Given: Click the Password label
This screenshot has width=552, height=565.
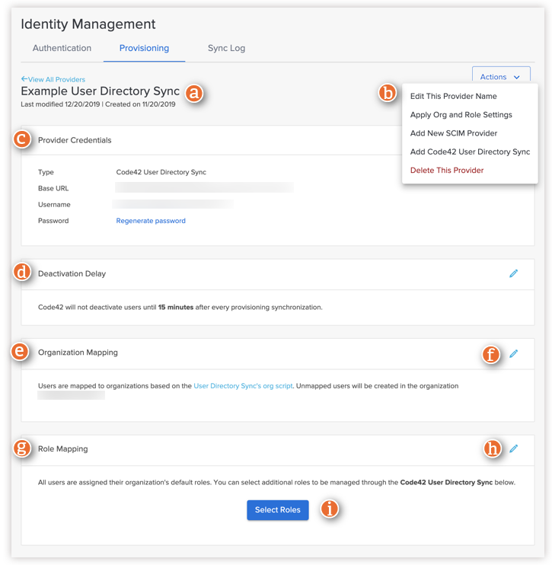Looking at the screenshot, I should [x=53, y=221].
